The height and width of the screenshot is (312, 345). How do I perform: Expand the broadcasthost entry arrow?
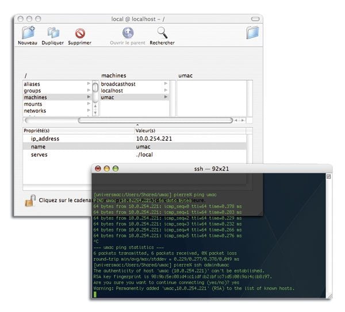[x=166, y=84]
